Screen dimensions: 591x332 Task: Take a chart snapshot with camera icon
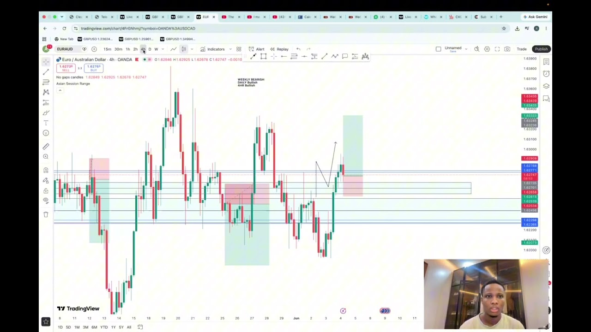pos(507,49)
